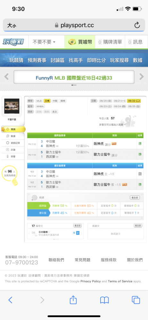Open 討論 in the left sidebar
Viewport: 148px width, 320px height.
click(x=13, y=149)
